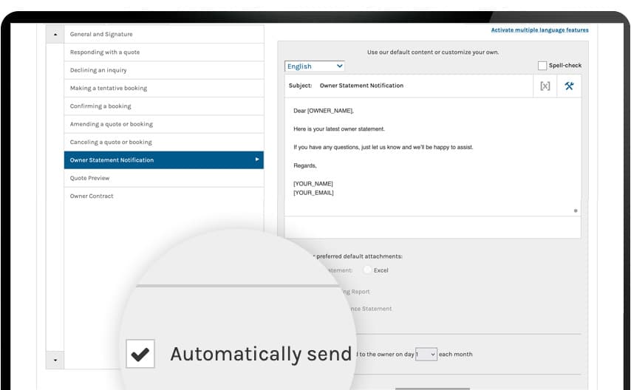This screenshot has width=631, height=390.
Task: Open the tools wrench icon
Action: pyautogui.click(x=569, y=86)
